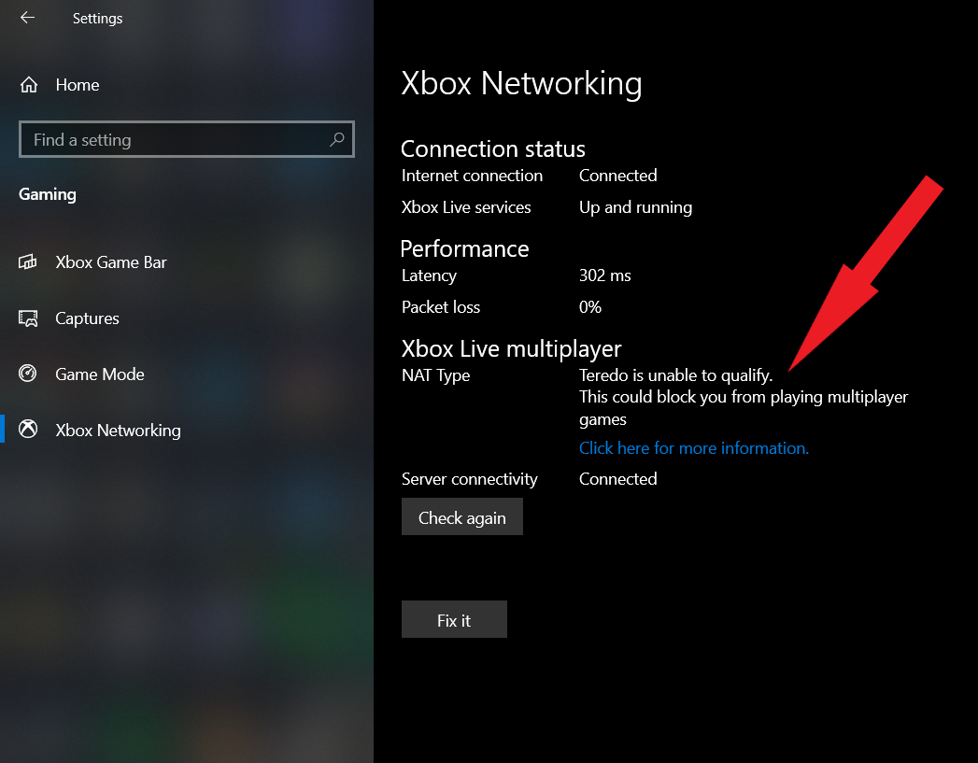Open 'Click here for more information' link
978x763 pixels.
(x=693, y=448)
